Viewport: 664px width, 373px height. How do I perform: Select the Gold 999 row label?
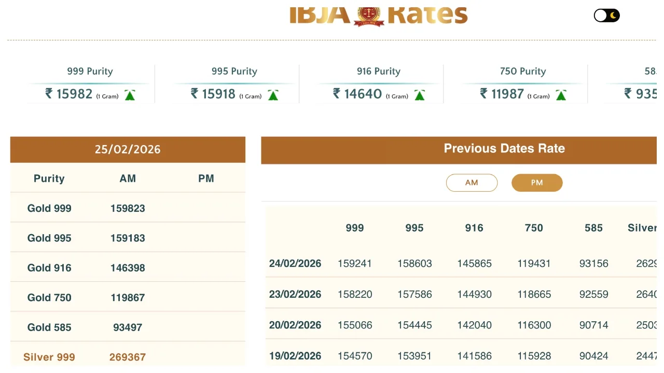(49, 208)
